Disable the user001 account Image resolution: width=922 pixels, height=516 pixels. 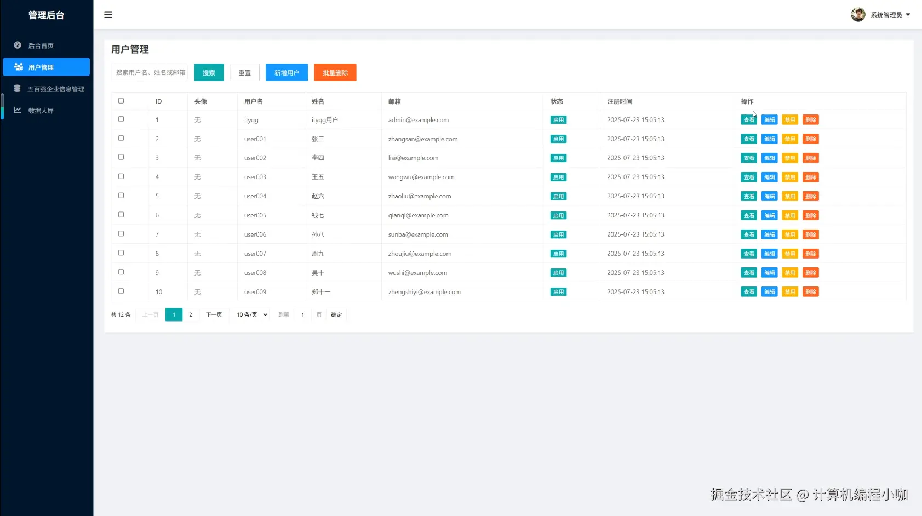[x=790, y=139]
